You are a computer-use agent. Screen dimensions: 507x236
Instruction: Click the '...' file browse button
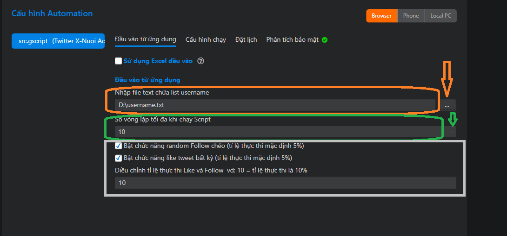point(447,105)
